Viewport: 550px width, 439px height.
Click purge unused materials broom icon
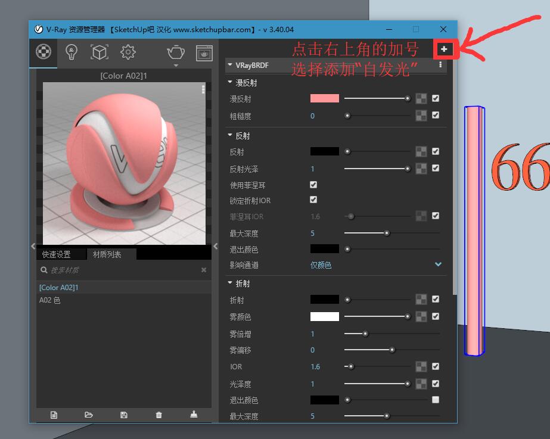[194, 415]
